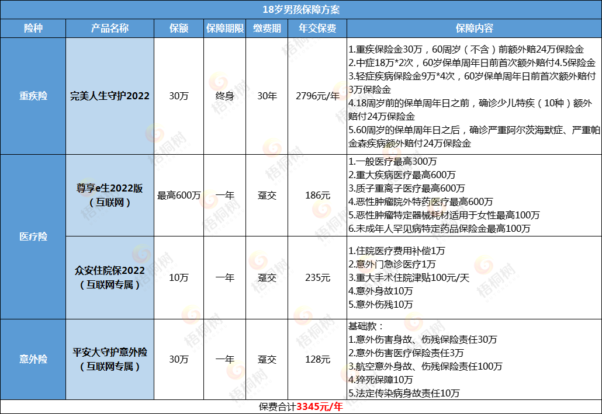602x414 pixels.
Task: Click line '3.航空意外身故、伤残保险责任100万'
Action: coord(425,367)
